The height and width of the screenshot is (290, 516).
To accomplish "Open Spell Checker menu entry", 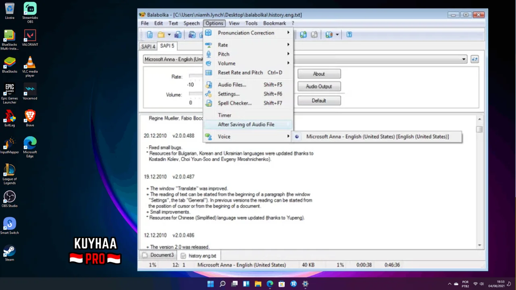I will (x=248, y=103).
